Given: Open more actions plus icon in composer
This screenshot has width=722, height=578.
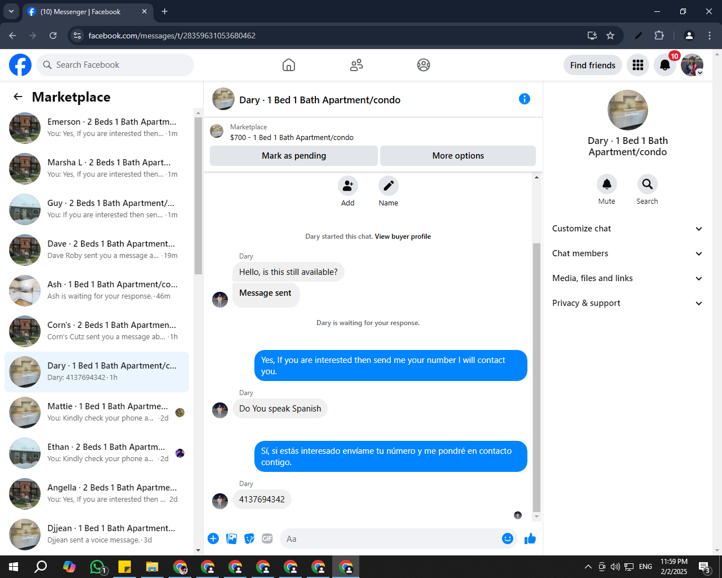Looking at the screenshot, I should pyautogui.click(x=213, y=538).
